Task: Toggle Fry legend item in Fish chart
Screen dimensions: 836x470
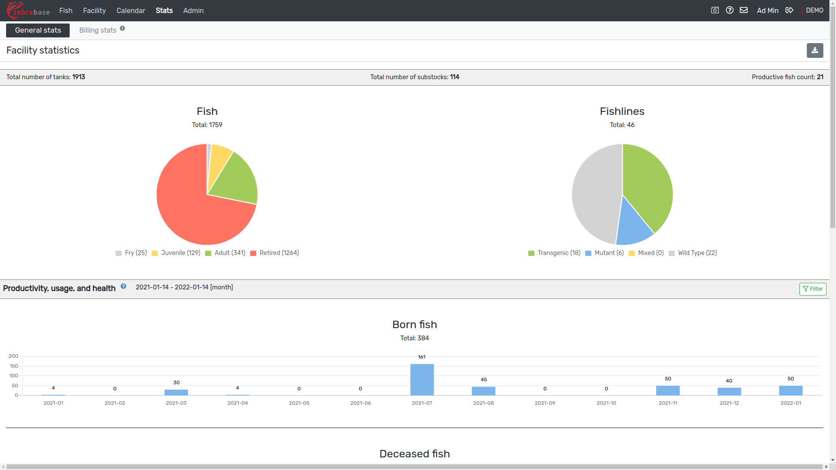Action: [131, 253]
